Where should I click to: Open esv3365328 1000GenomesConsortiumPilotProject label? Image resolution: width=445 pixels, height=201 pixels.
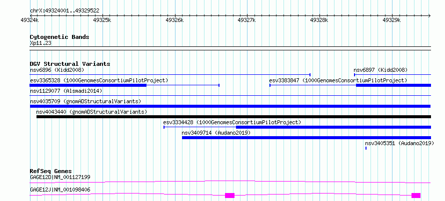[99, 80]
